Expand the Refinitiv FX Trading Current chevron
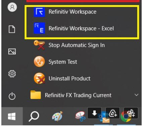The width and height of the screenshot is (143, 126). tap(137, 95)
